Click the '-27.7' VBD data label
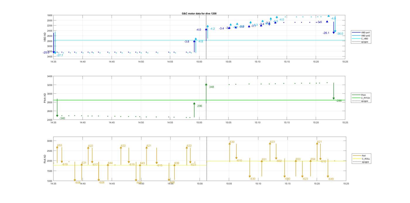 (60, 55)
